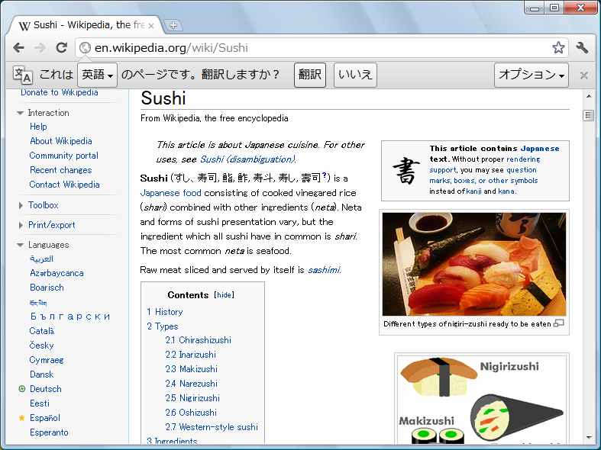Viewport: 601px width, 450px height.
Task: Jump to 2.4 Narezushi section
Action: pyautogui.click(x=191, y=384)
